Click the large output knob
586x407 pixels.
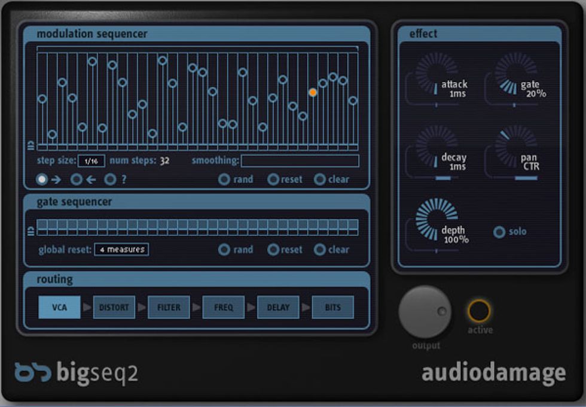[x=425, y=312]
